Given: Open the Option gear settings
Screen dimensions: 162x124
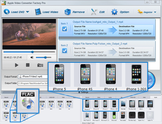Looking at the screenshot, I should (x=120, y=12).
